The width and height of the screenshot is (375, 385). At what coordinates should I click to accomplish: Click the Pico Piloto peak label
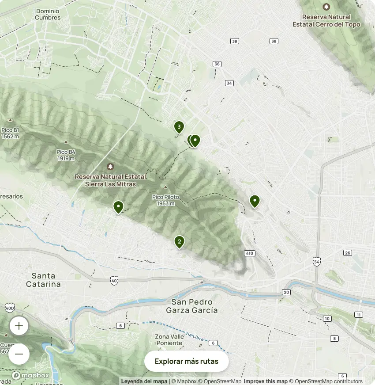(163, 200)
